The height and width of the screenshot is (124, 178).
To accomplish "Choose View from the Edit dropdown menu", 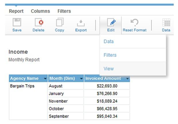I will point(133,69).
